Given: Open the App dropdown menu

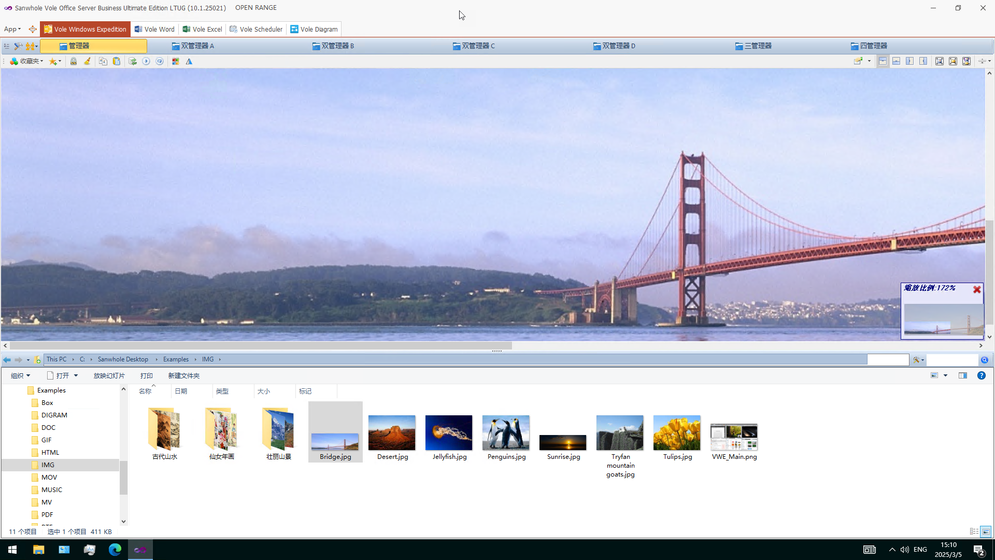Looking at the screenshot, I should point(12,30).
